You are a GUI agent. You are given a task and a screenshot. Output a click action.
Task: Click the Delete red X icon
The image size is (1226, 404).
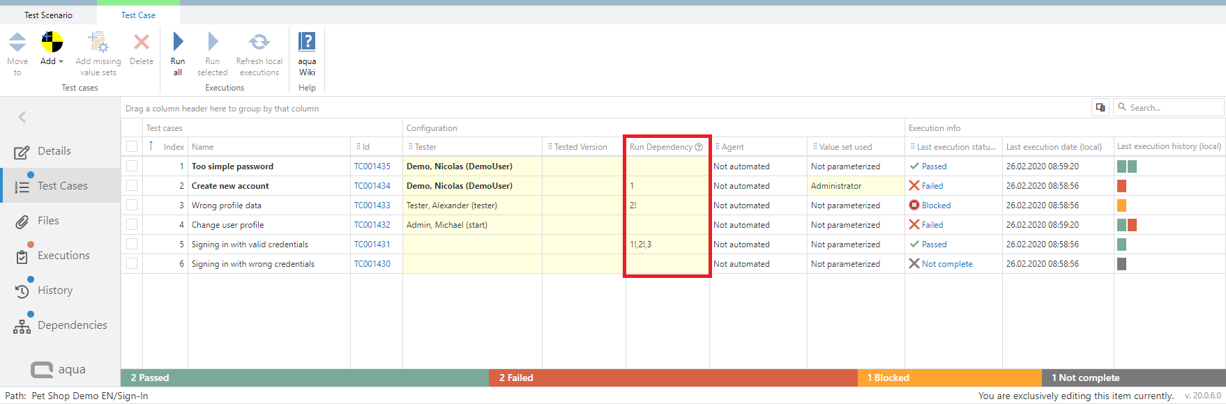[x=142, y=42]
